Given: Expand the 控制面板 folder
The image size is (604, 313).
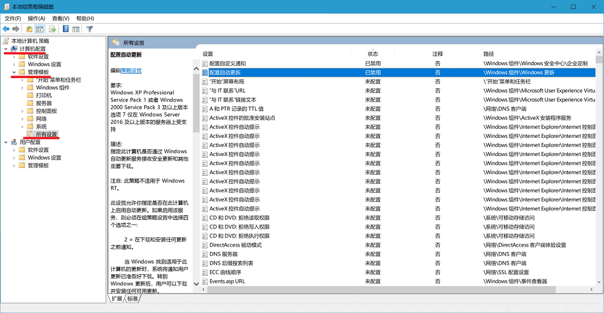Looking at the screenshot, I should (22, 111).
